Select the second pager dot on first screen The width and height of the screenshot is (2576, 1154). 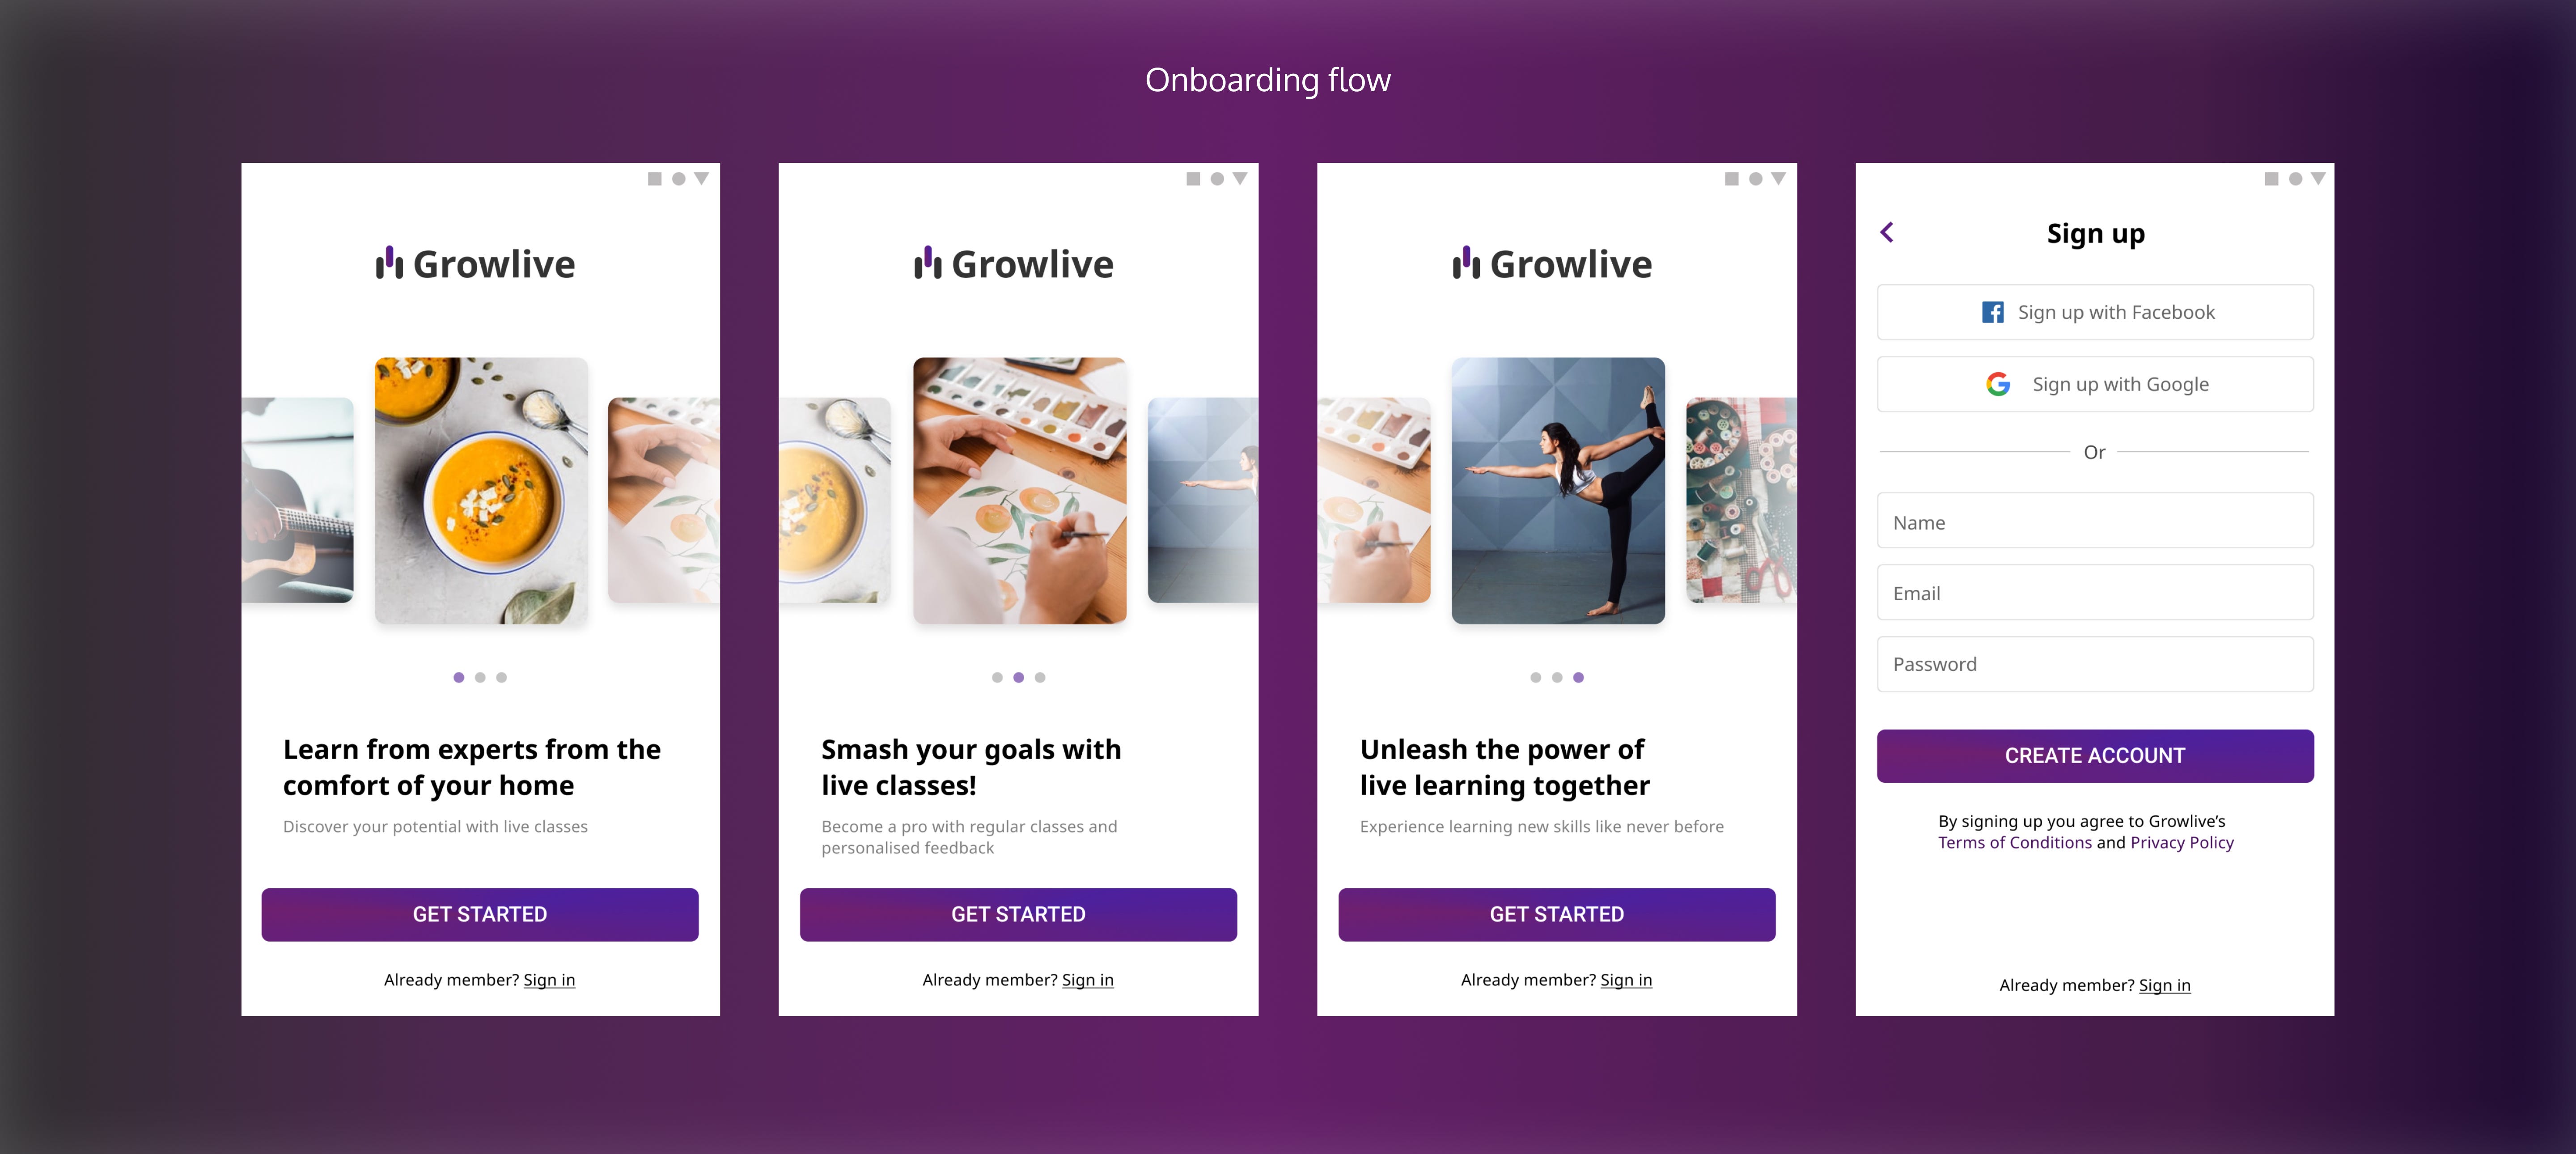[480, 678]
